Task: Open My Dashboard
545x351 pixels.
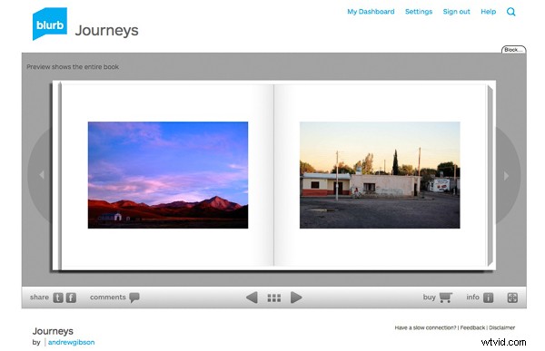Action: click(x=371, y=12)
